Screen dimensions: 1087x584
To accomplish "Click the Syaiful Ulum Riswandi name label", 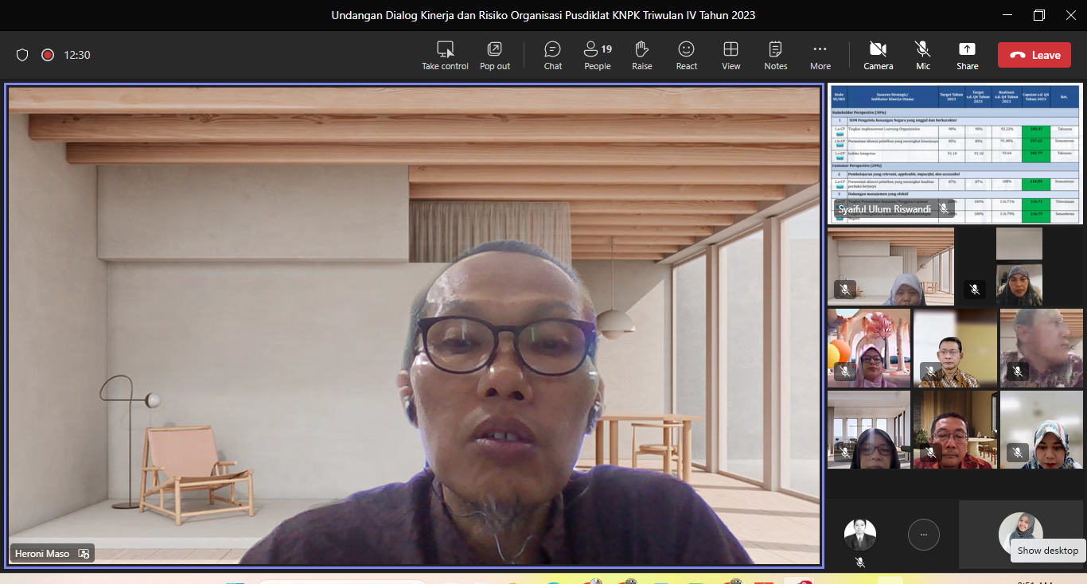I will click(x=885, y=208).
